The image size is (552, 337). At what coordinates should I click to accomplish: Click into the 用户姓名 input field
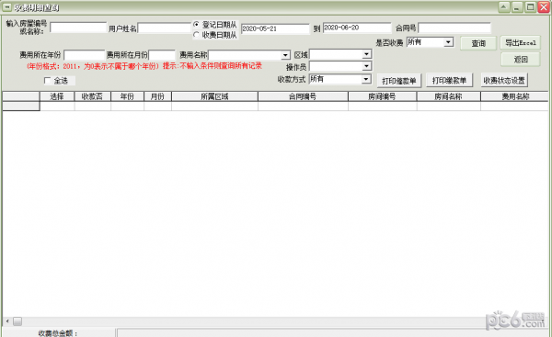pyautogui.click(x=164, y=28)
